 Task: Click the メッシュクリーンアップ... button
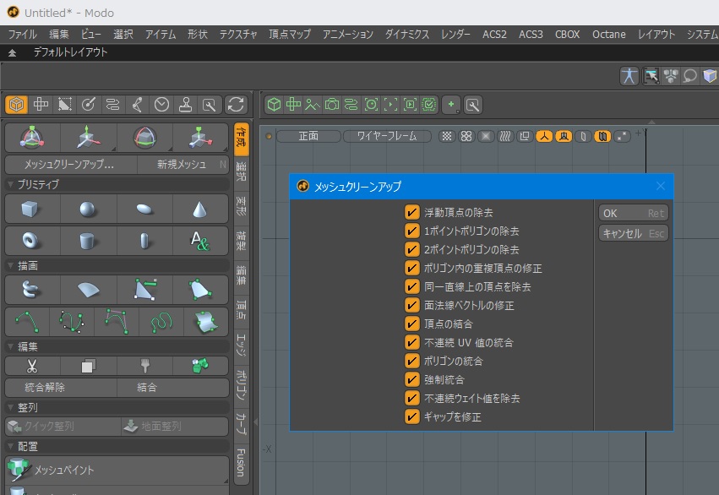(71, 164)
